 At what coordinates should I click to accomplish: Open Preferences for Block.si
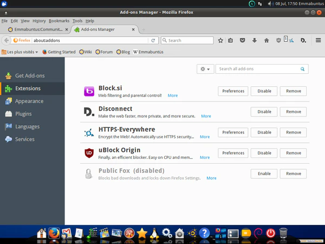[x=233, y=91]
